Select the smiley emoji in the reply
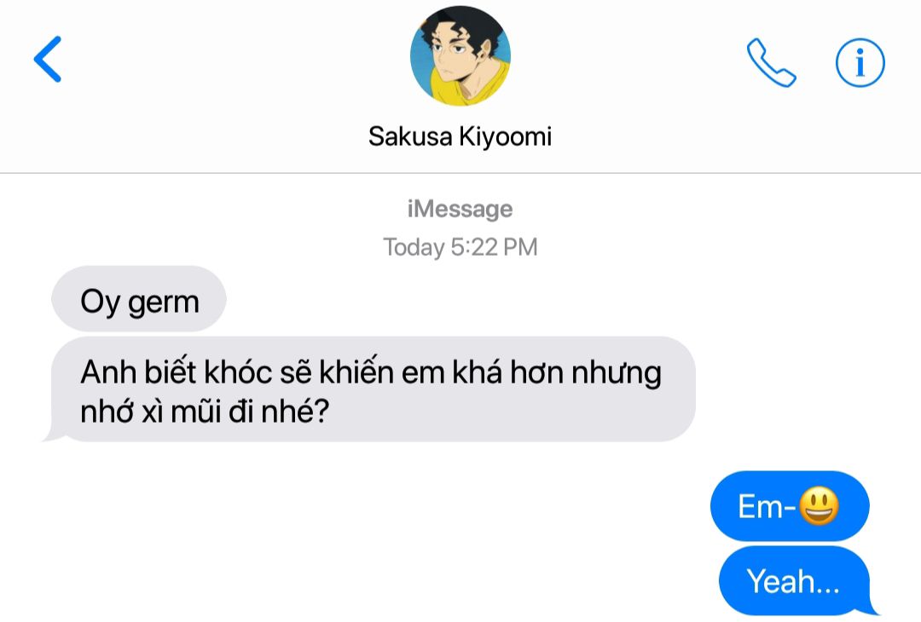The width and height of the screenshot is (921, 622). pyautogui.click(x=819, y=505)
